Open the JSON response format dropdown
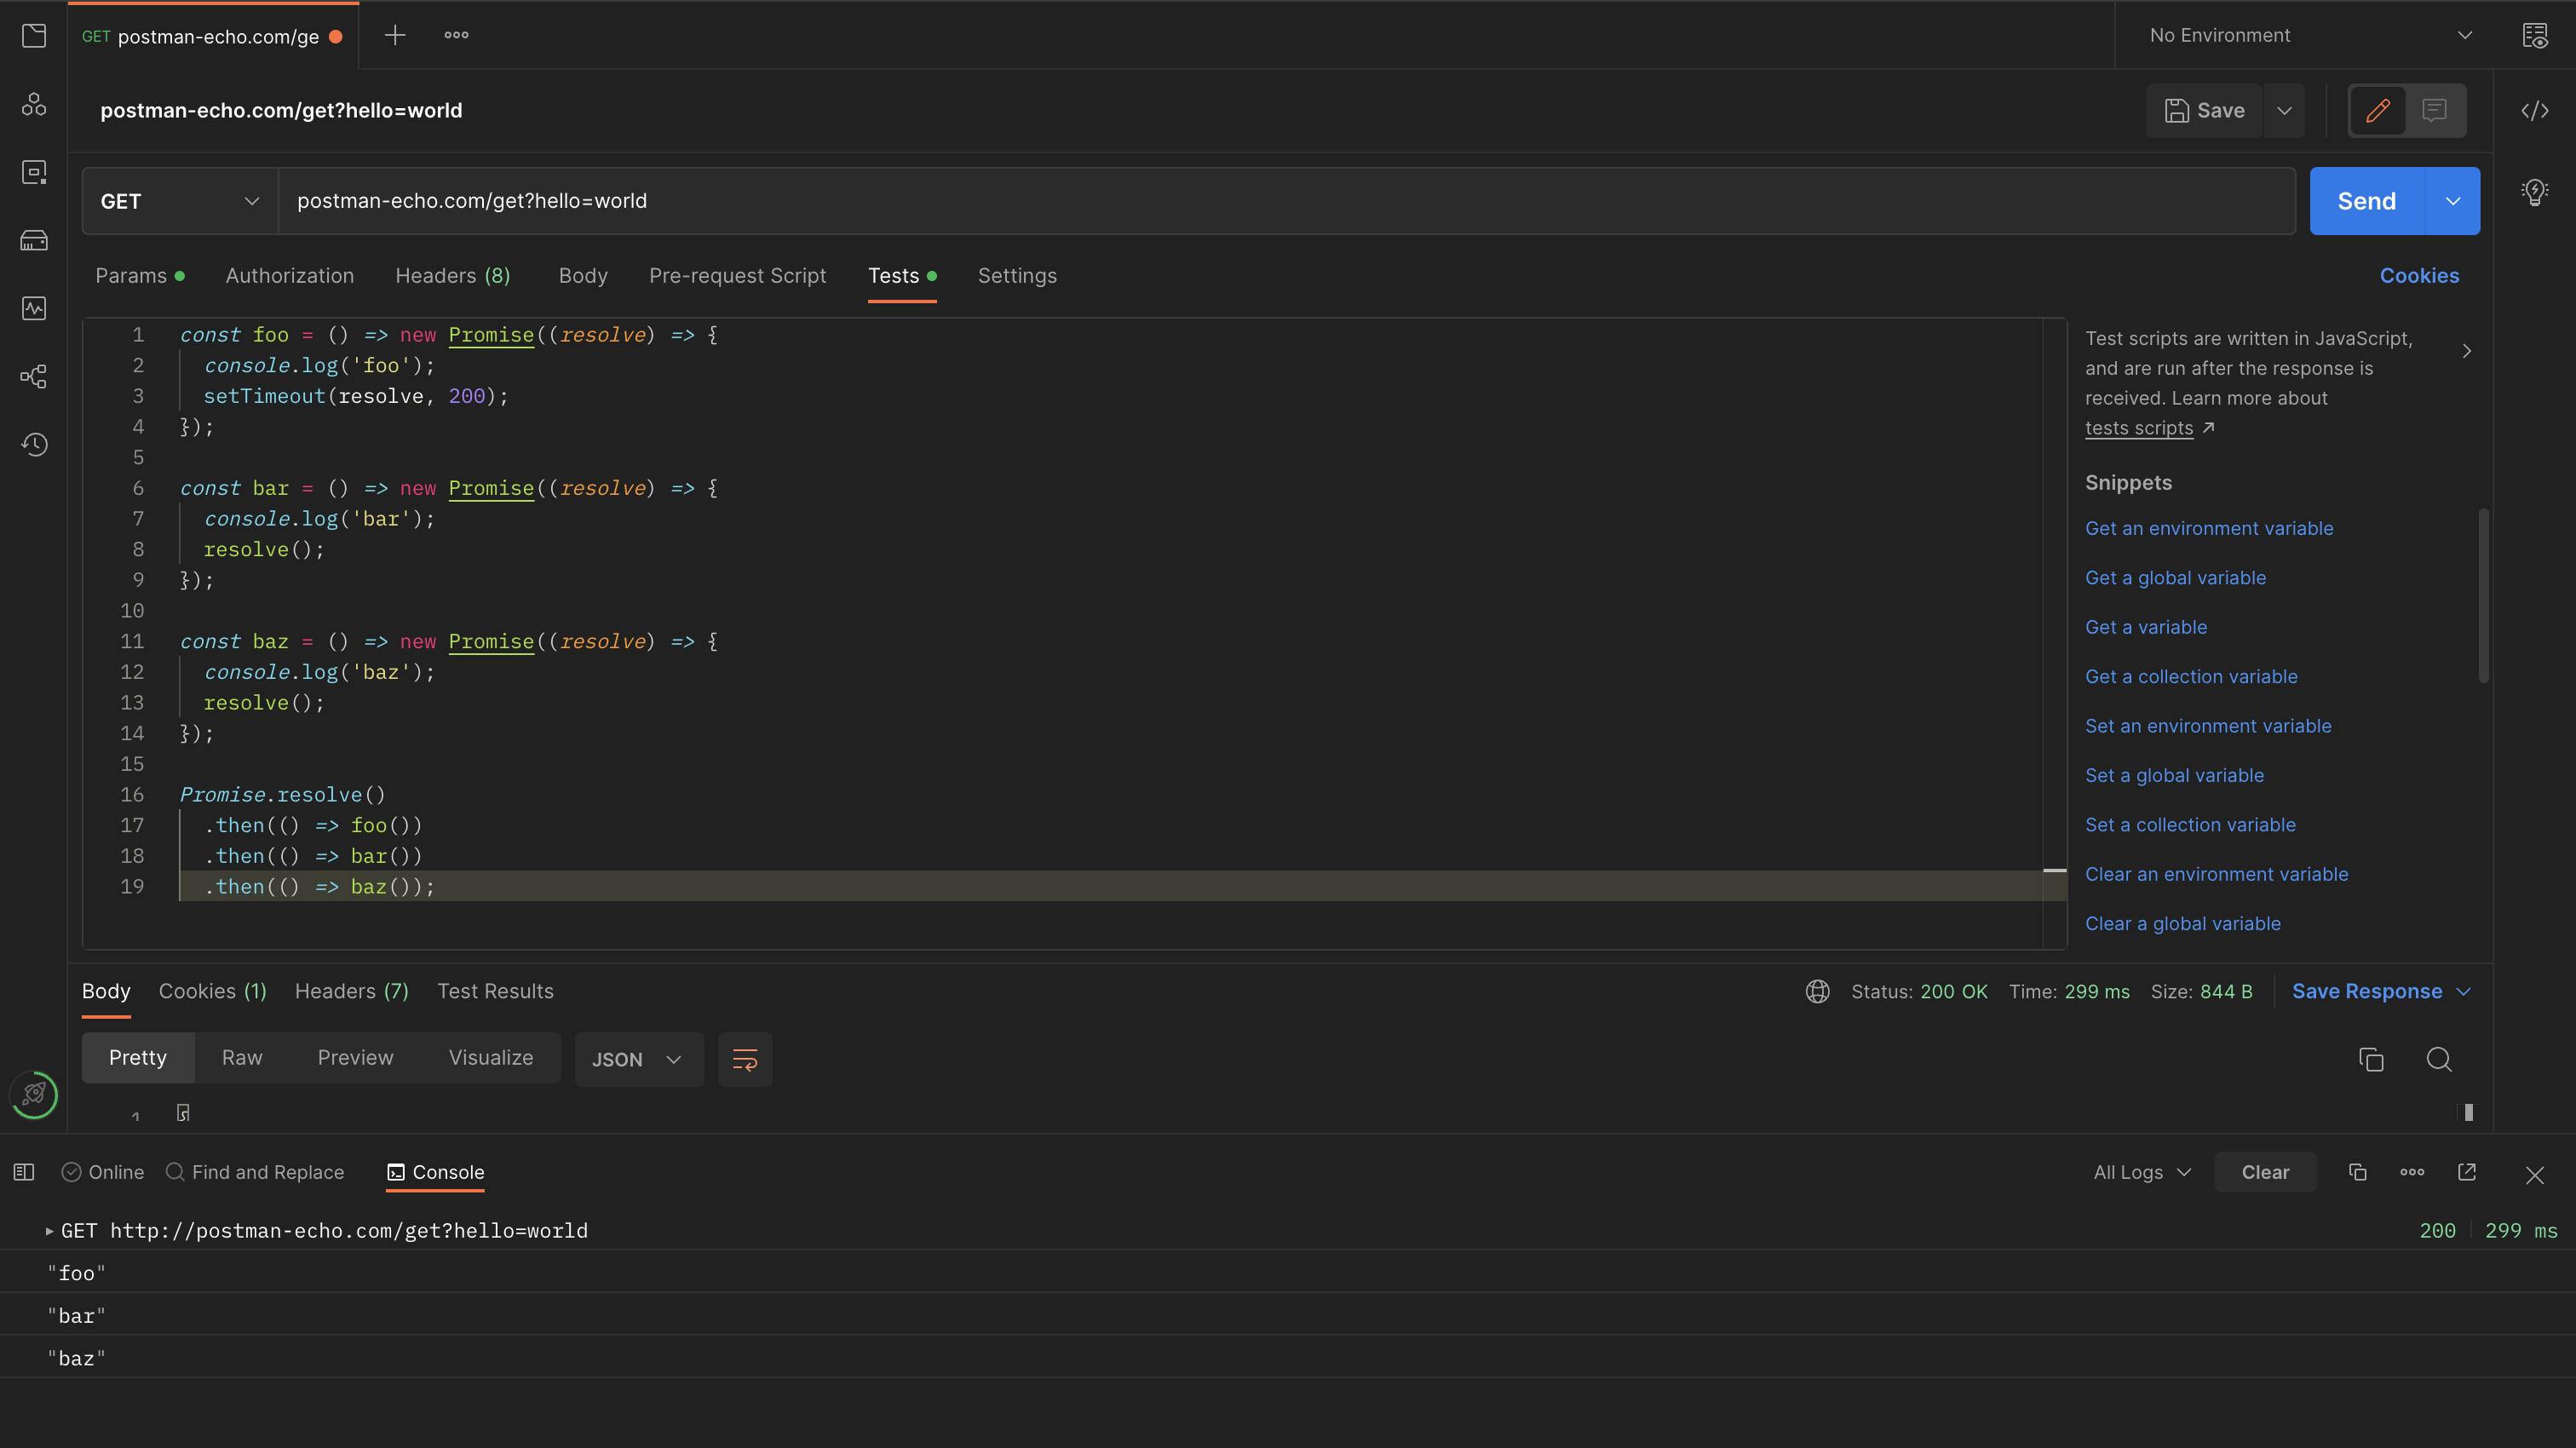 637,1059
